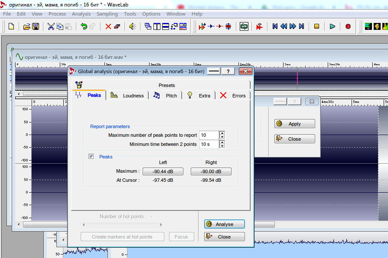
Task: Open the Analysis menu
Action: click(x=81, y=14)
